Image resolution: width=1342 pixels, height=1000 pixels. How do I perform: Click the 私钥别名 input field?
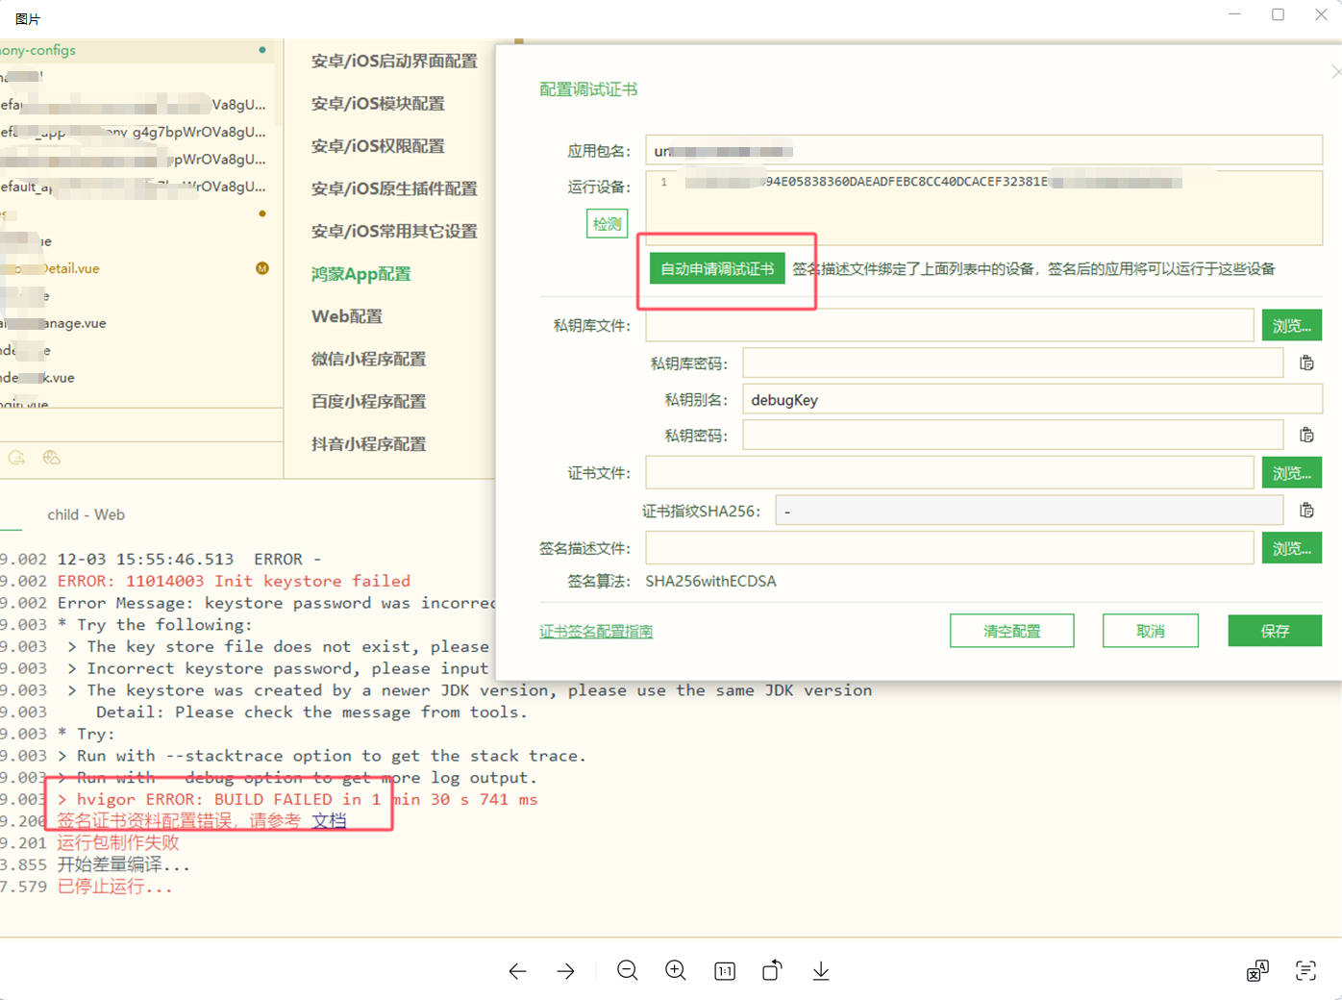click(1031, 400)
